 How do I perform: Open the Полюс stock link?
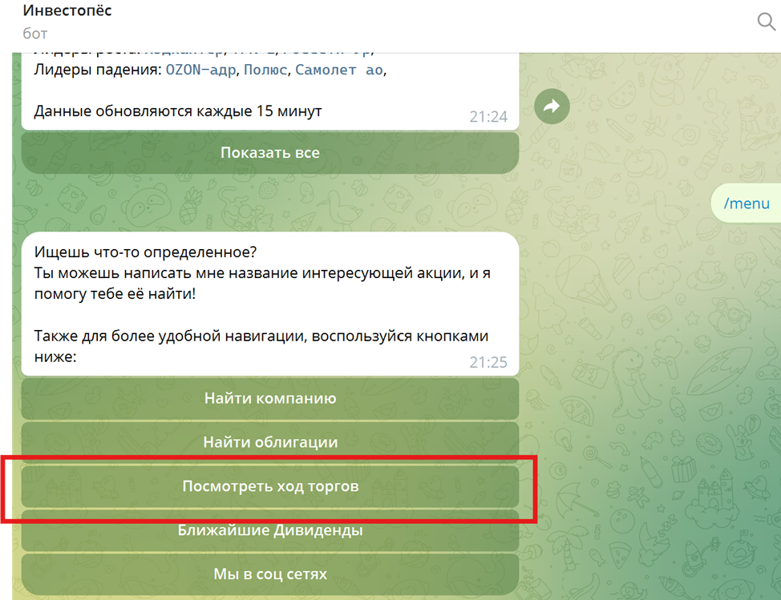click(x=265, y=70)
